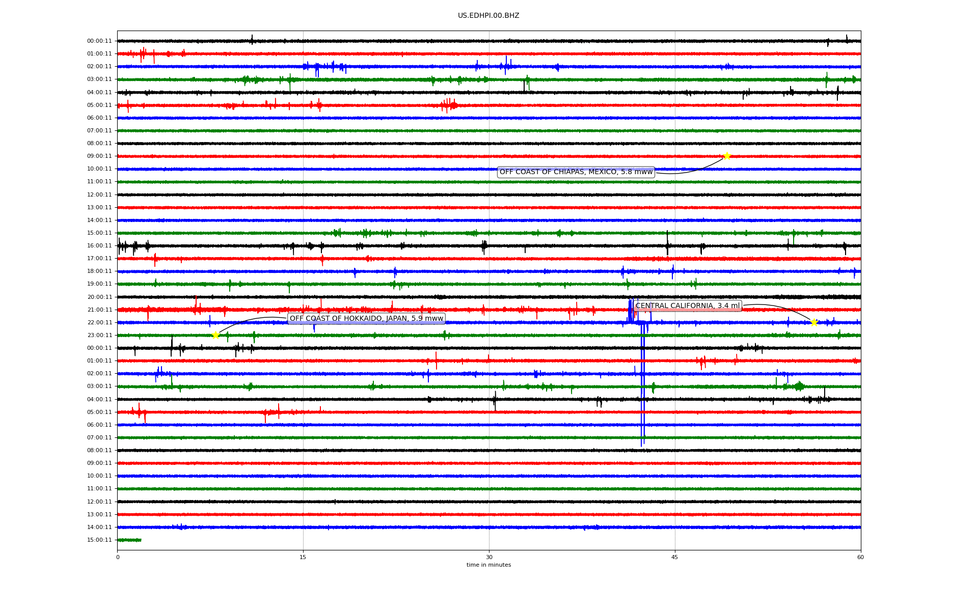Image resolution: width=978 pixels, height=611 pixels.
Task: Click the 20:00:11 row time label
Action: [99, 297]
